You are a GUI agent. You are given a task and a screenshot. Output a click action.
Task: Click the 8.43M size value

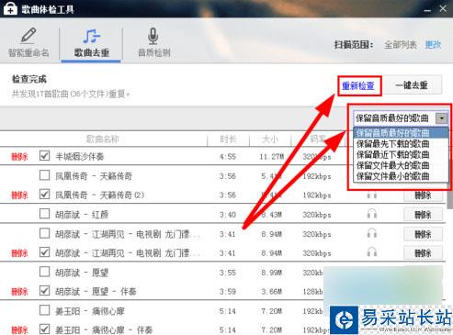272,215
